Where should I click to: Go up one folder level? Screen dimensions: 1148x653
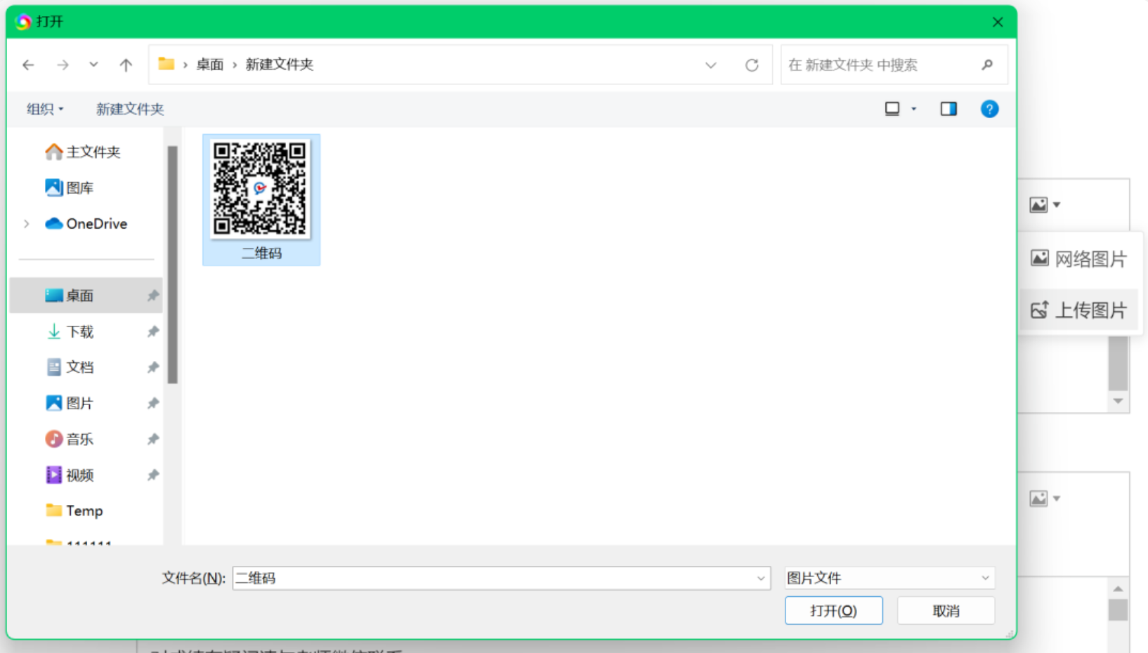(x=126, y=65)
